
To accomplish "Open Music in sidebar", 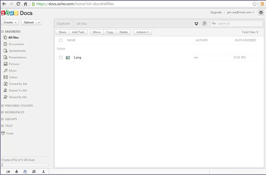I will pos(10,71).
